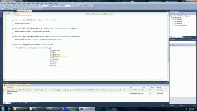Select Categorized view in Properties panel
Viewport: 197px width, 111px height.
(x=171, y=45)
